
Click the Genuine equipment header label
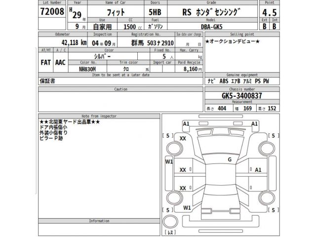pos(242,75)
